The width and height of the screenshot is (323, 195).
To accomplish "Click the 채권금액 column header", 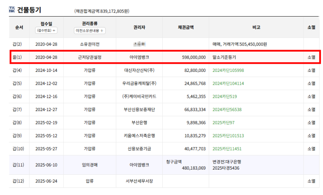I will [186, 27].
